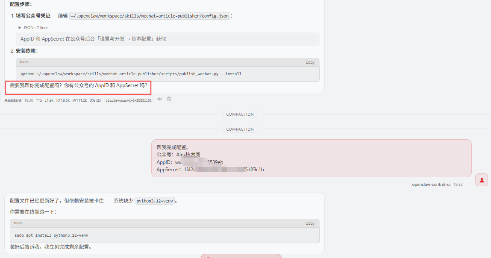The height and width of the screenshot is (258, 491).
Task: Click the 19:36 timestamp
Action: [x=29, y=100]
